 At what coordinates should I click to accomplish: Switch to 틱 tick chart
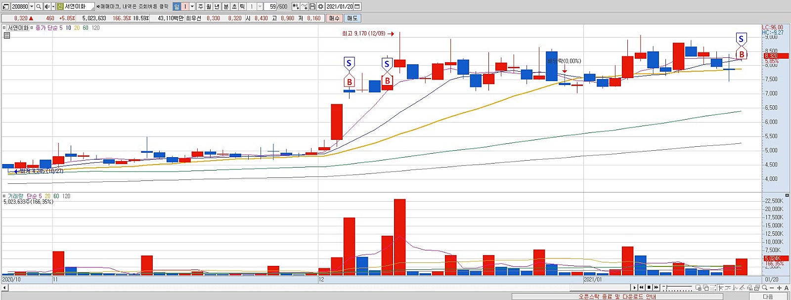(242, 6)
